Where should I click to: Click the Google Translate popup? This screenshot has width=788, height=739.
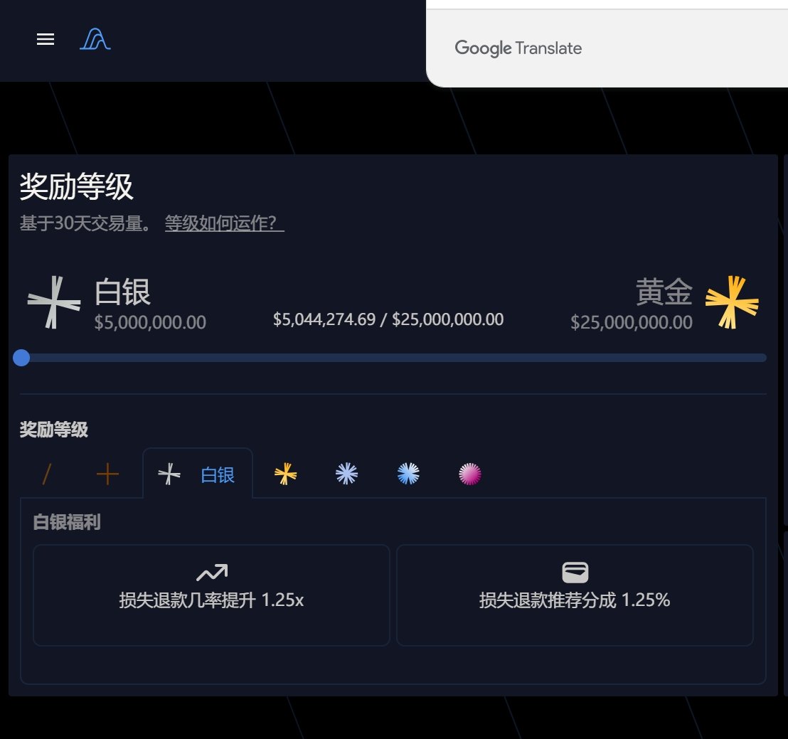pyautogui.click(x=518, y=48)
